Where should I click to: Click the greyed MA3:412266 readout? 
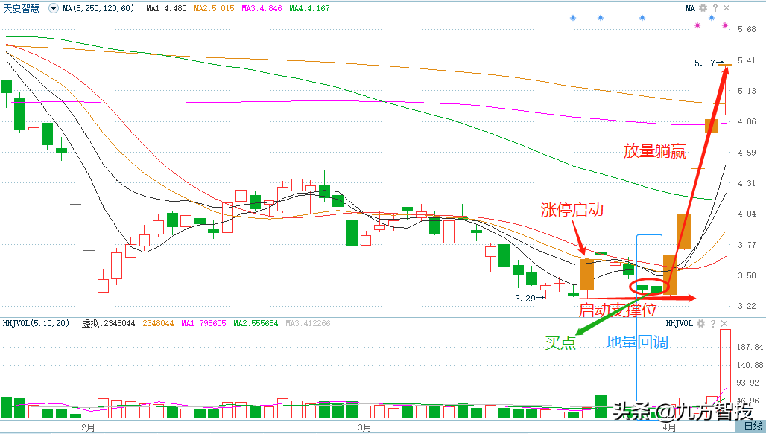point(308,323)
